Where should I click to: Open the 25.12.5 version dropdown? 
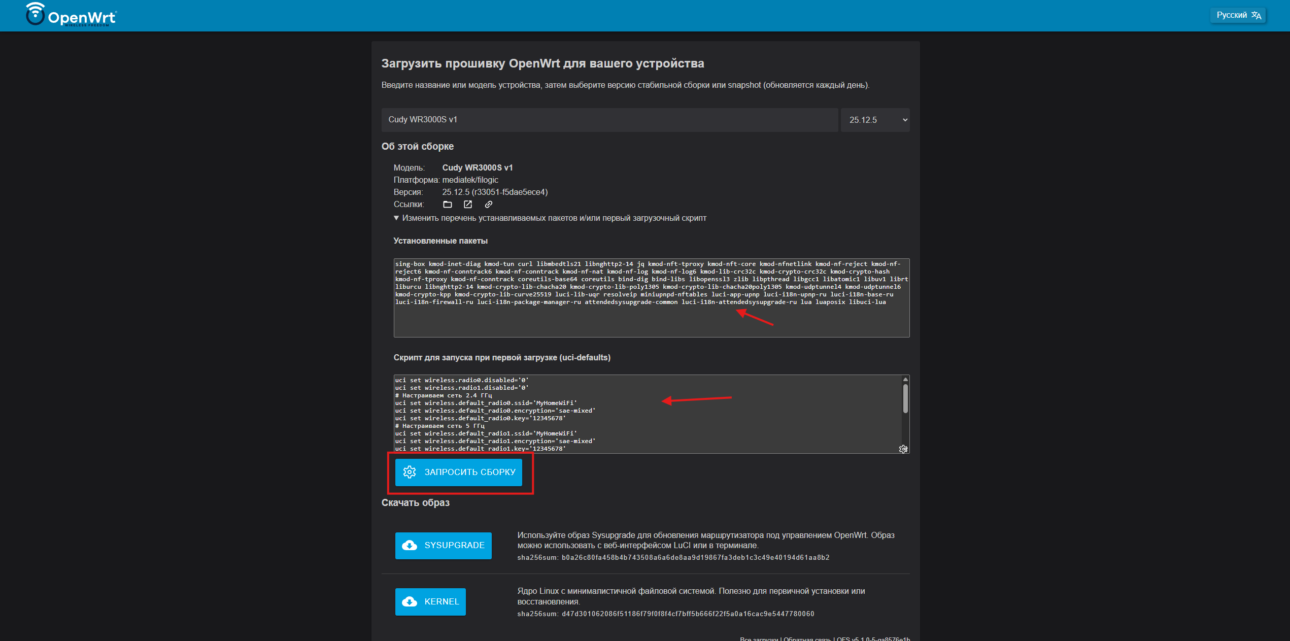(875, 120)
